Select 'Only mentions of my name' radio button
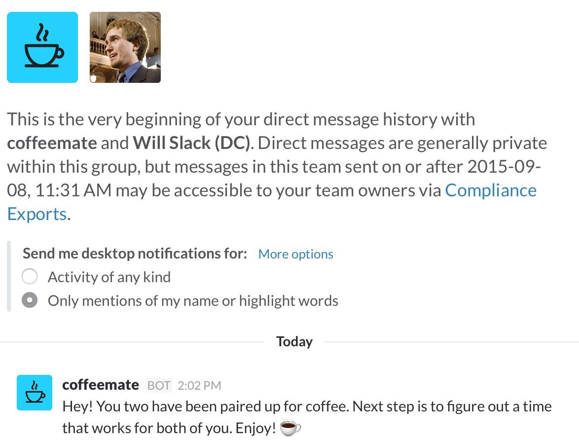This screenshot has width=579, height=442. pos(30,300)
